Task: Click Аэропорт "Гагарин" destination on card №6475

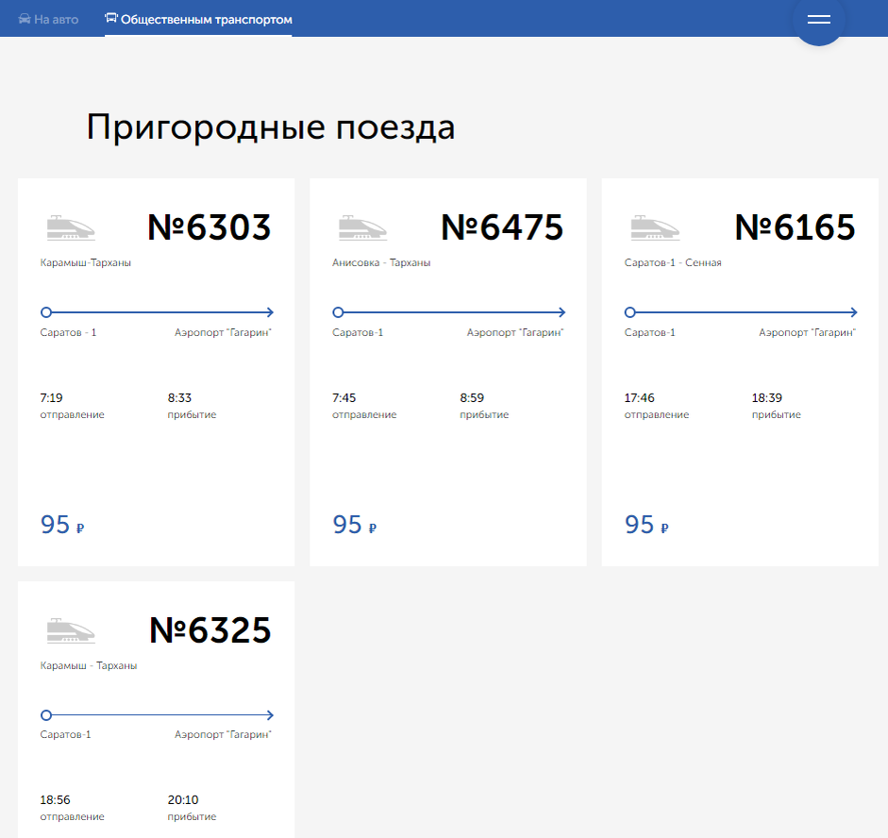Action: (x=515, y=332)
